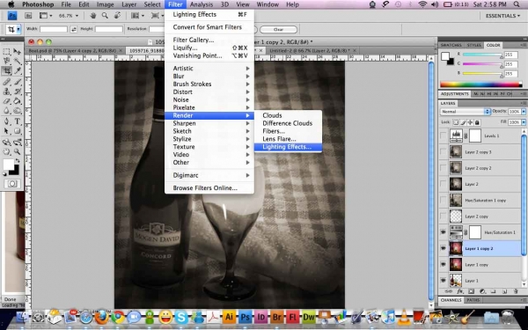Screen dimensions: 528x330
Task: Hide the Layer 1 layer
Action: click(444, 281)
